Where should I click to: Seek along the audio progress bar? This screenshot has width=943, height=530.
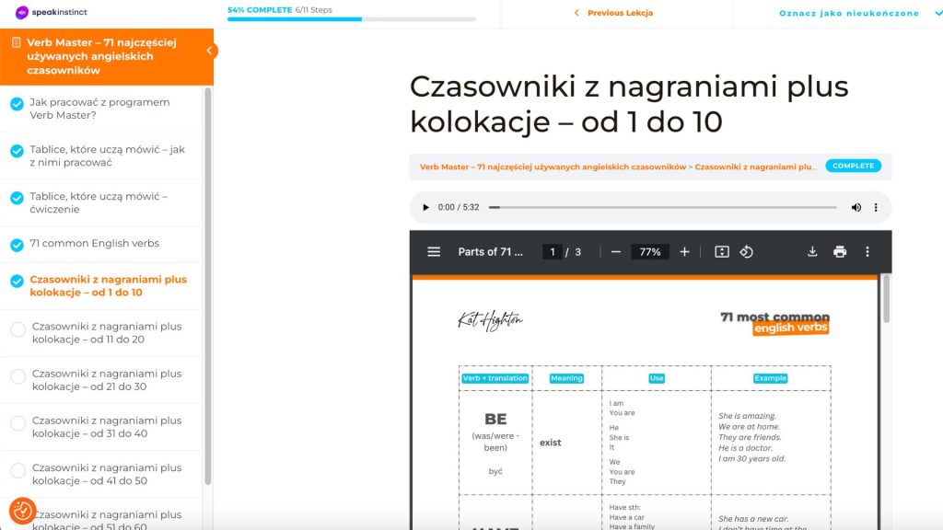click(662, 207)
